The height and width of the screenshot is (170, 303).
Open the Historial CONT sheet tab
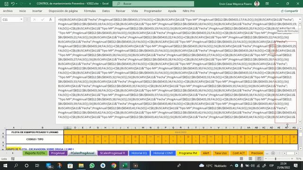point(163,153)
